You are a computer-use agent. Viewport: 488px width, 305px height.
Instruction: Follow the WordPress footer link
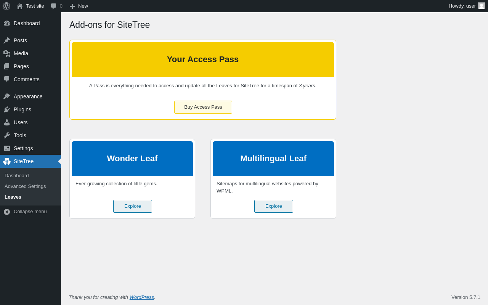142,297
